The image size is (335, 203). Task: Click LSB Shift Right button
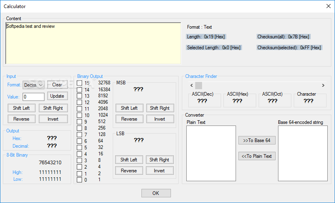click(x=159, y=160)
